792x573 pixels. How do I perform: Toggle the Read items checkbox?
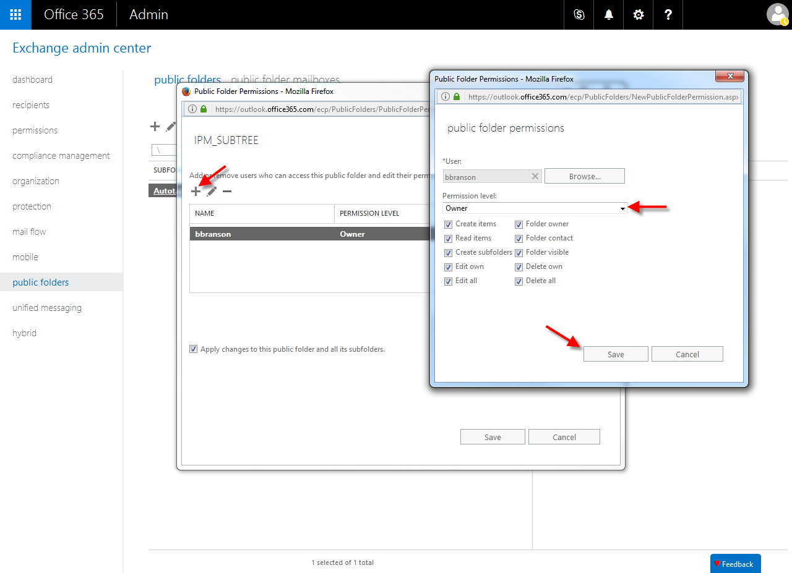click(449, 238)
